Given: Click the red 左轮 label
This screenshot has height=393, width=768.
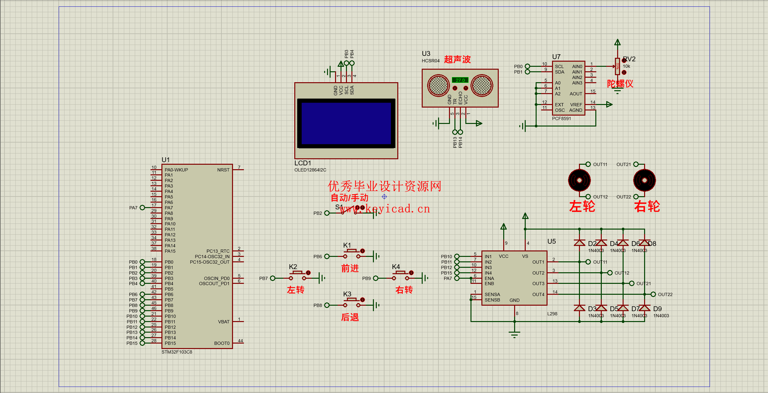Looking at the screenshot, I should click(x=582, y=206).
